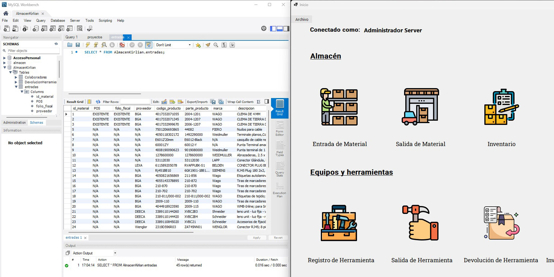Execute the SQL query with the lightning icon
The image size is (554, 277).
[x=88, y=45]
